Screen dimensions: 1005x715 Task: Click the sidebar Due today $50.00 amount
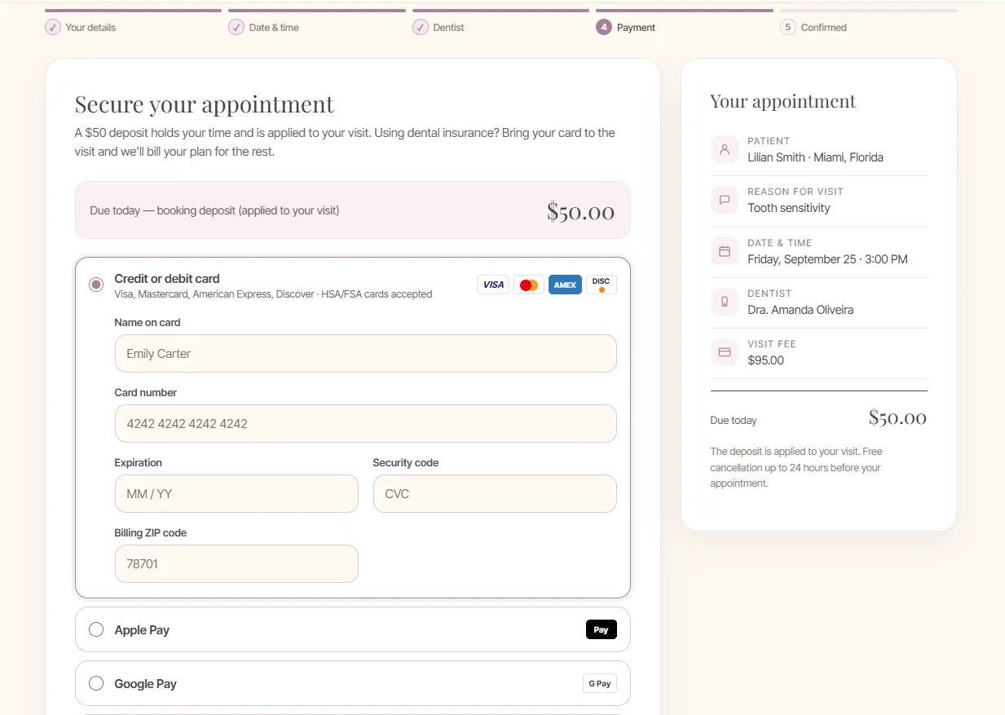click(897, 418)
